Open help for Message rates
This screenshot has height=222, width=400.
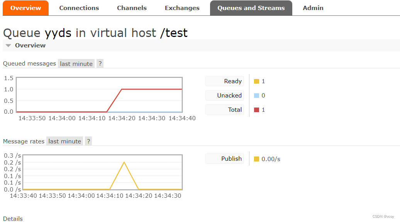tap(88, 141)
